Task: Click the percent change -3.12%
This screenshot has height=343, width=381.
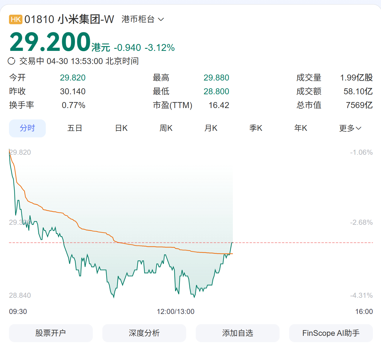Action: [160, 48]
